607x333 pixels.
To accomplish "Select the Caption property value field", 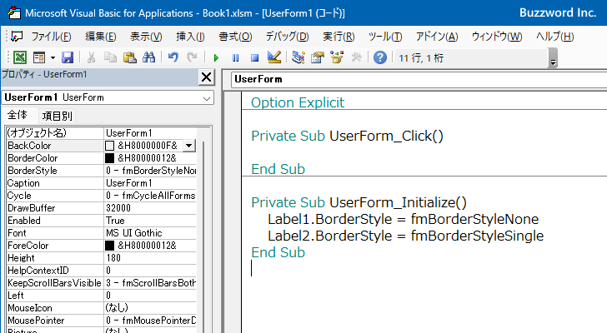I will (x=150, y=183).
